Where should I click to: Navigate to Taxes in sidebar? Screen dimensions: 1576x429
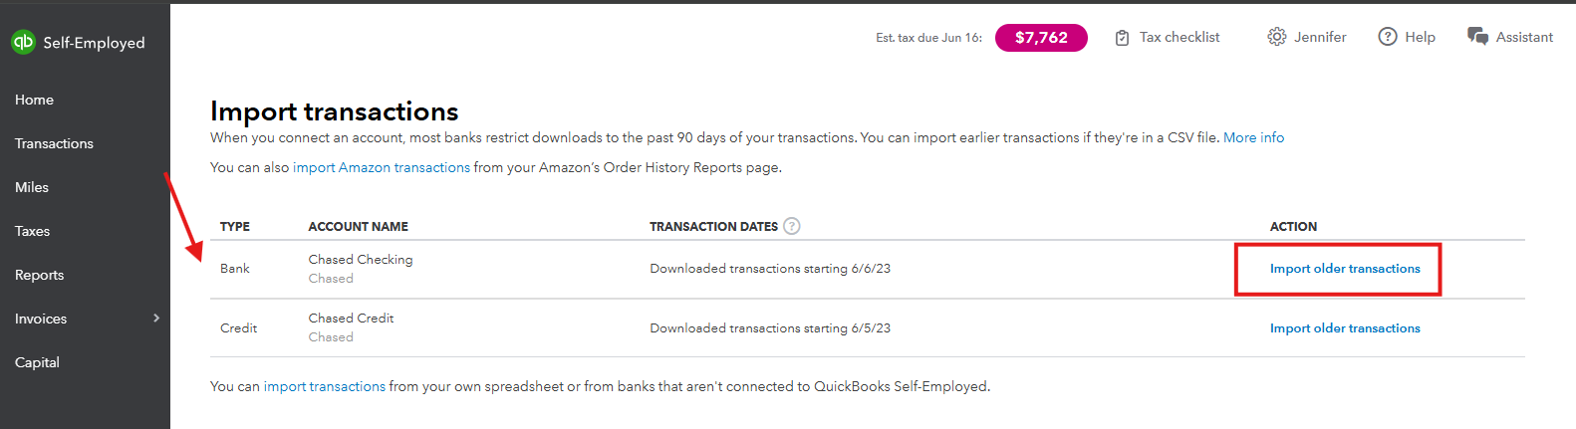tap(33, 231)
